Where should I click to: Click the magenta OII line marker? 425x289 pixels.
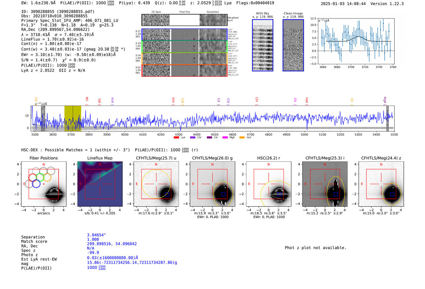[295, 100]
